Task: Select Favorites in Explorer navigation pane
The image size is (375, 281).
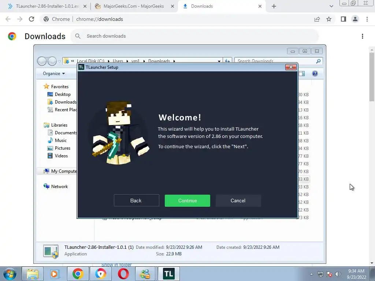Action: 60,86
